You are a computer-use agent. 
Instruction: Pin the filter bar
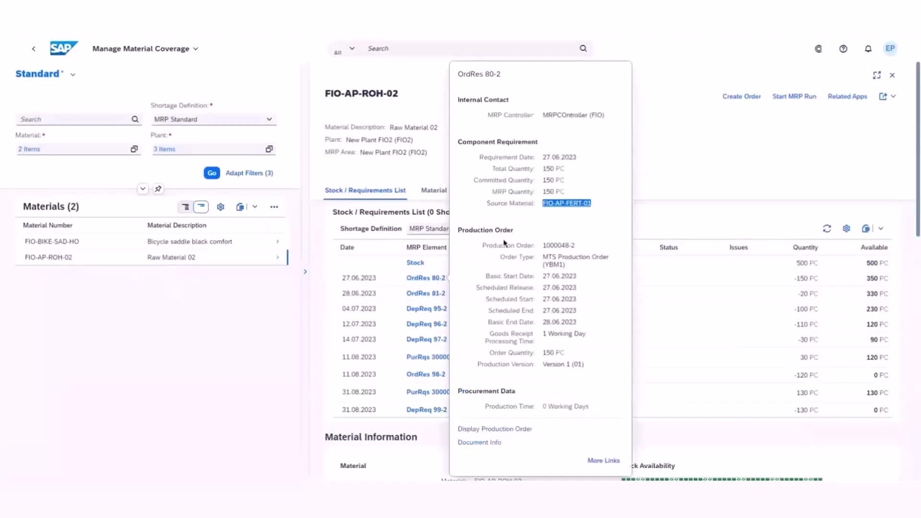tap(159, 188)
